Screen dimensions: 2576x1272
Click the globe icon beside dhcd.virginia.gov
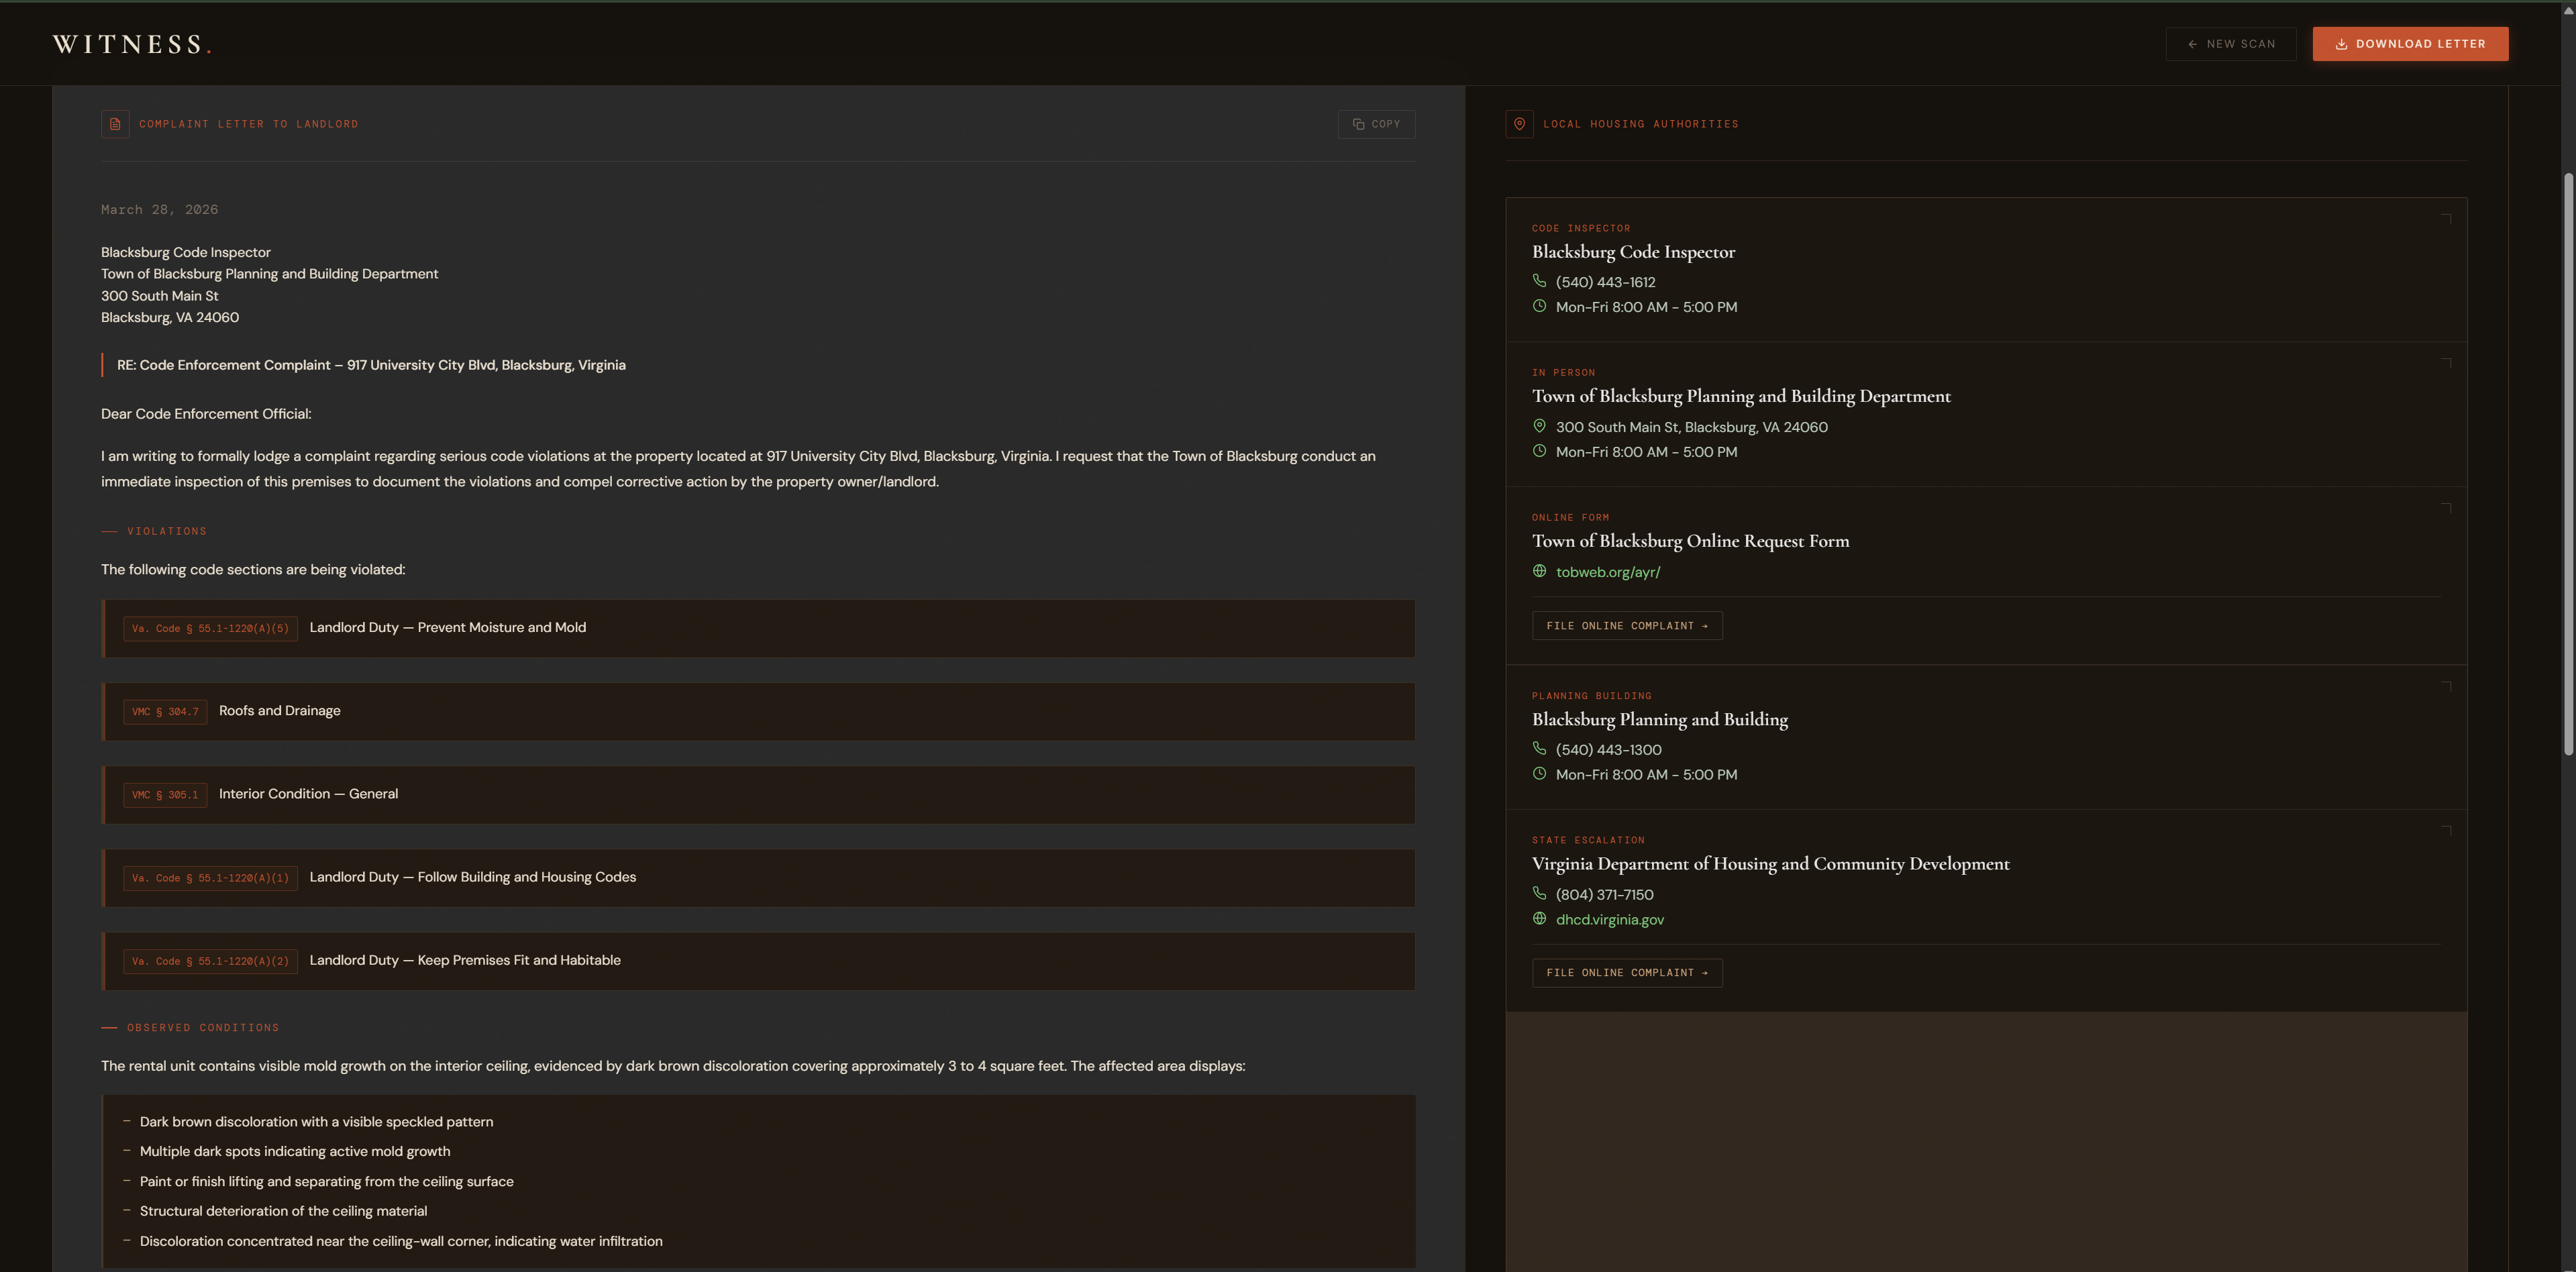click(1539, 918)
